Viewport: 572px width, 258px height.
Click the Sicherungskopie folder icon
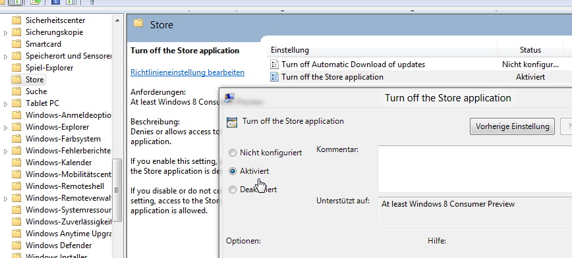coord(16,32)
